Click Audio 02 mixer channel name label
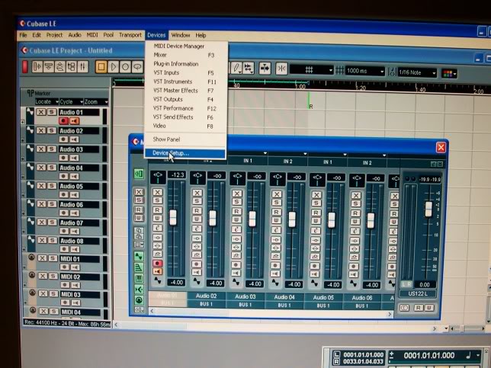Screen dimensions: 491x368 [206, 296]
